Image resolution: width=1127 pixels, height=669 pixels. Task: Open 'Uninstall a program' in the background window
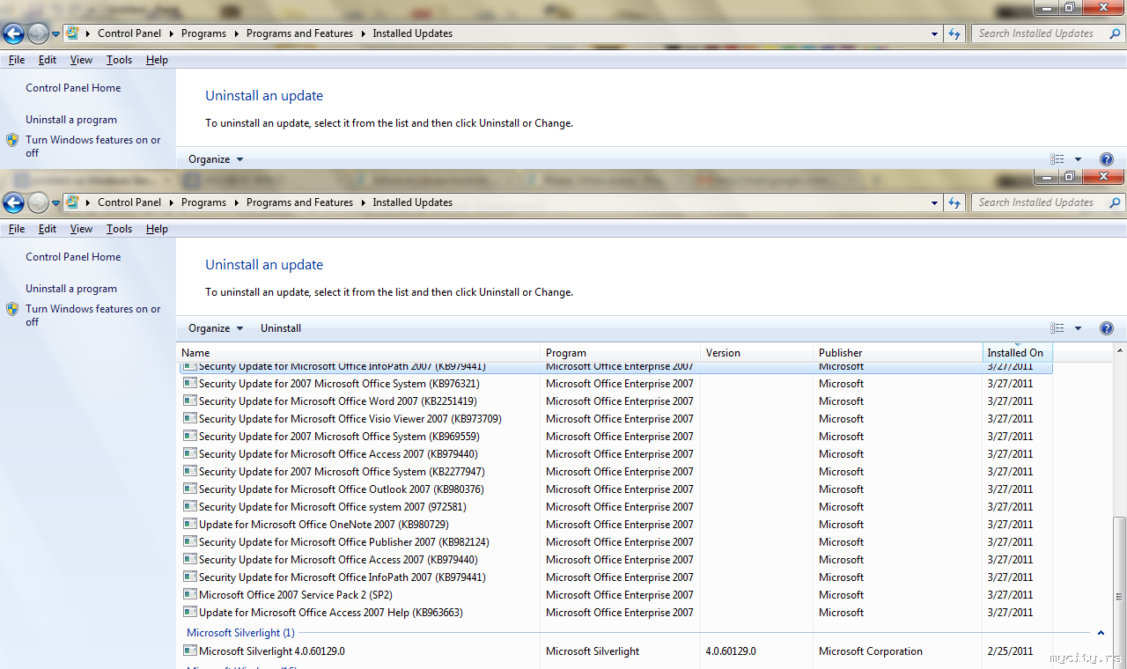coord(71,120)
